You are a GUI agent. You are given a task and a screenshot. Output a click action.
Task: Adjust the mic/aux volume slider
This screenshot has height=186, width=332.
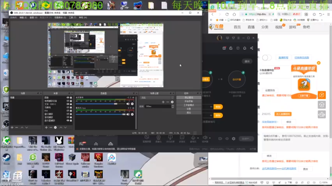[x=100, y=114]
